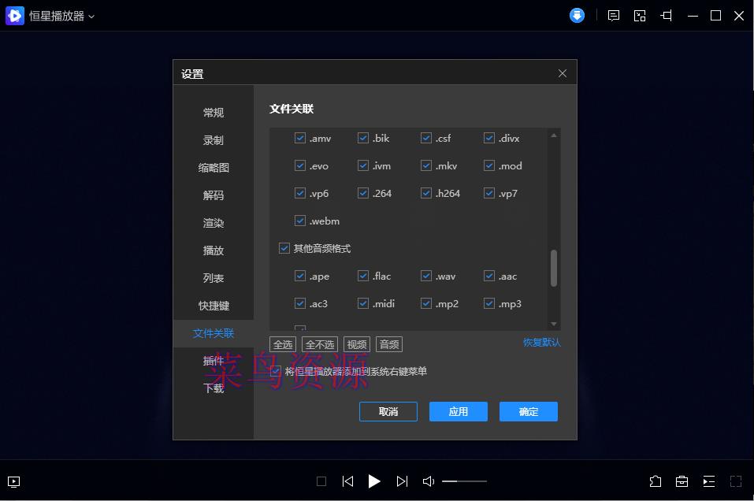Disable adding player to system right-click menu
The image size is (754, 501).
275,371
